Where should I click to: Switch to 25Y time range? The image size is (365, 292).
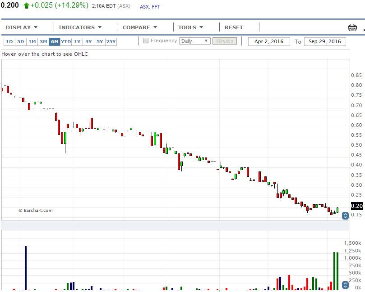click(111, 42)
